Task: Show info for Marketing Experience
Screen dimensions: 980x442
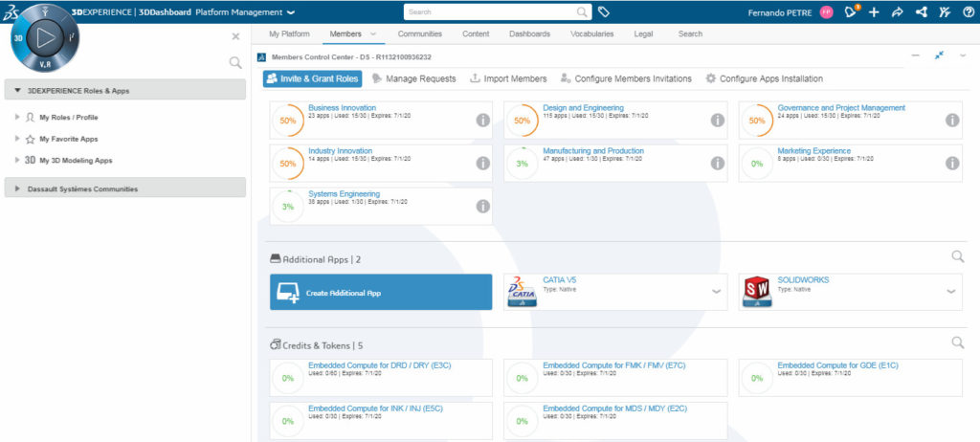Action: (952, 164)
